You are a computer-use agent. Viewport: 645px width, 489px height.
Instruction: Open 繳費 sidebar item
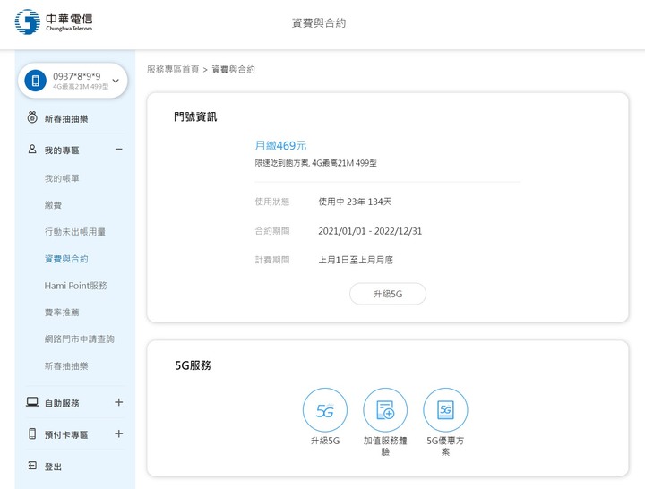click(53, 205)
